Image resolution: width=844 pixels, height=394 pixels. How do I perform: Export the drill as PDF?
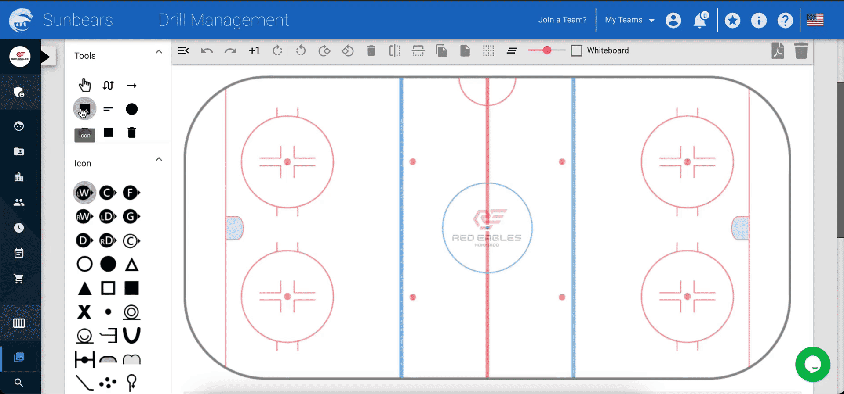(x=778, y=51)
